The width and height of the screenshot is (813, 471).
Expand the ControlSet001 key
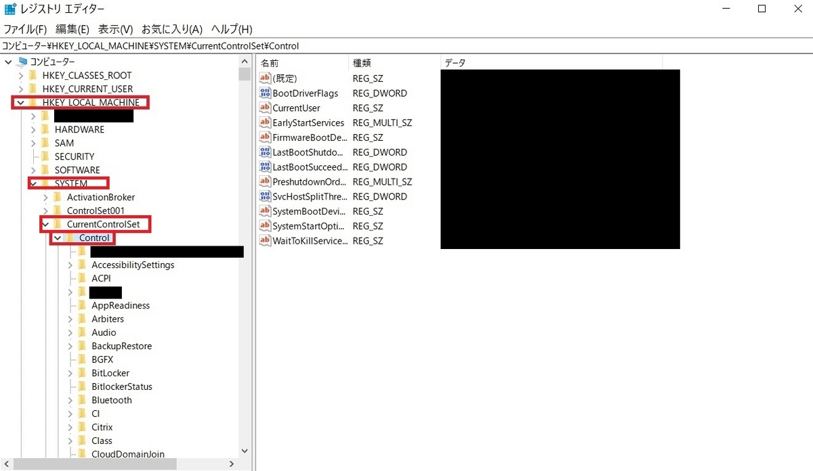pyautogui.click(x=45, y=210)
